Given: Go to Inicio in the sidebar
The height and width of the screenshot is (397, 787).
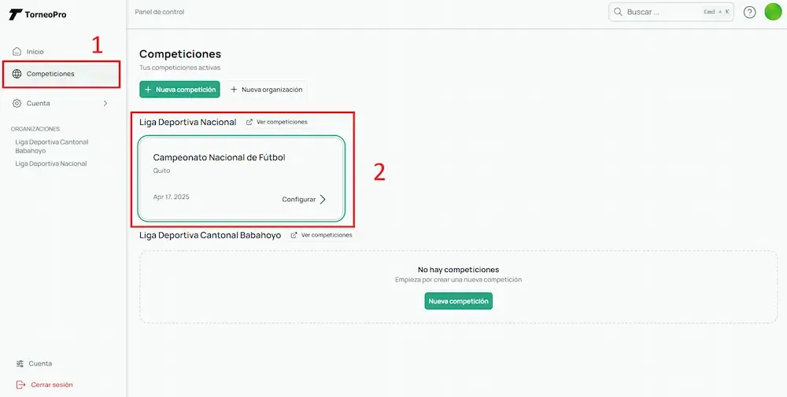Looking at the screenshot, I should (x=35, y=52).
